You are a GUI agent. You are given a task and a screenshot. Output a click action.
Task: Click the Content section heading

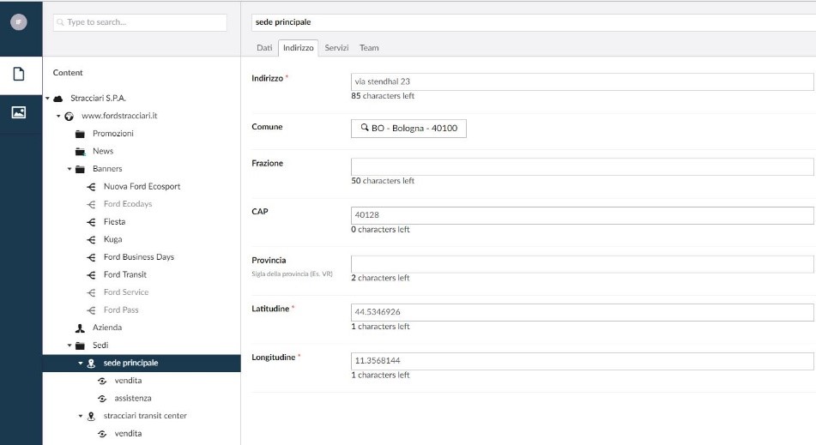point(68,73)
